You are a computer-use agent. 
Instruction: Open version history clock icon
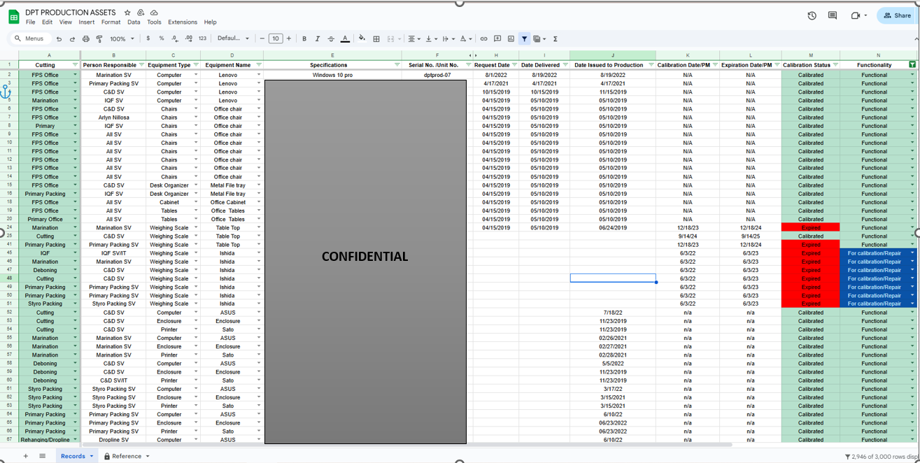812,15
